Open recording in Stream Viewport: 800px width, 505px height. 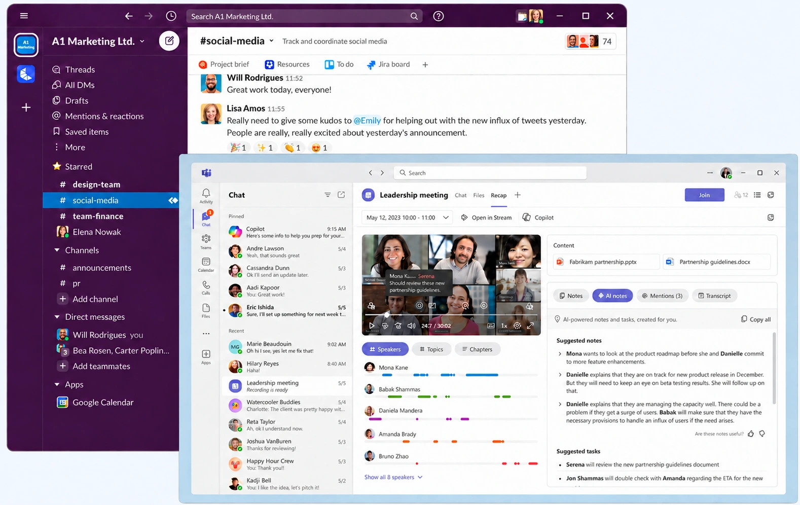[x=486, y=218]
